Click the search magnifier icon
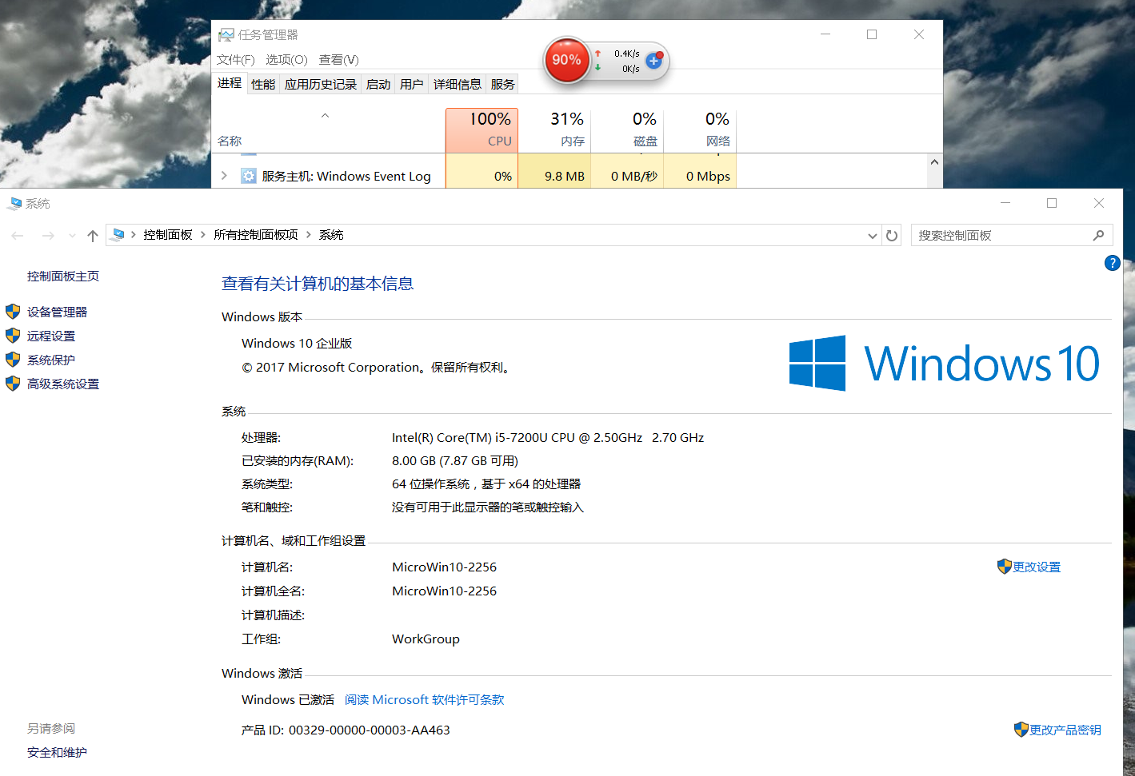 click(x=1099, y=235)
